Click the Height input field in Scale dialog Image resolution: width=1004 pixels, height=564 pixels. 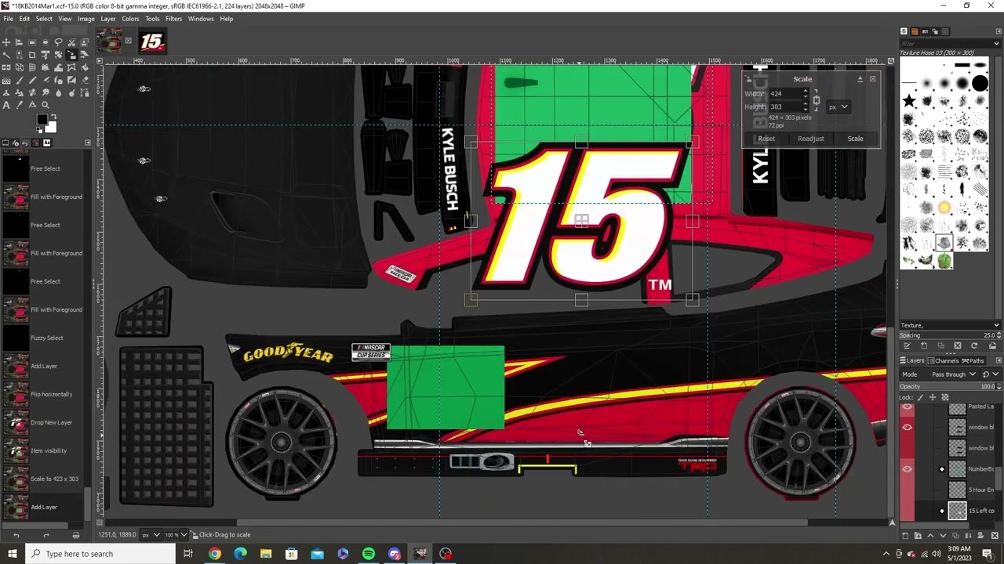(784, 107)
